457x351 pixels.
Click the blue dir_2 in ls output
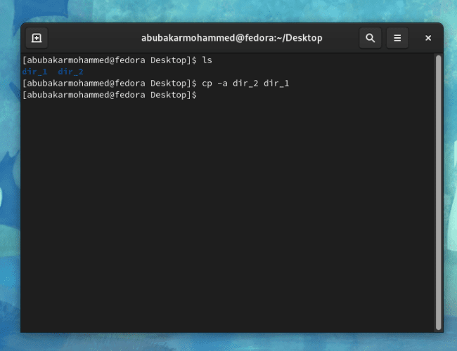[x=70, y=72]
